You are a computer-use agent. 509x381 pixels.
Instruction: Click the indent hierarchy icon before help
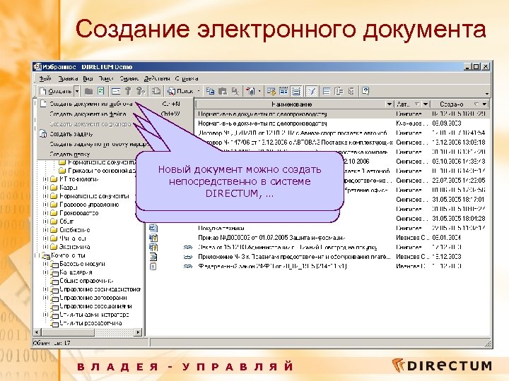tap(351, 91)
